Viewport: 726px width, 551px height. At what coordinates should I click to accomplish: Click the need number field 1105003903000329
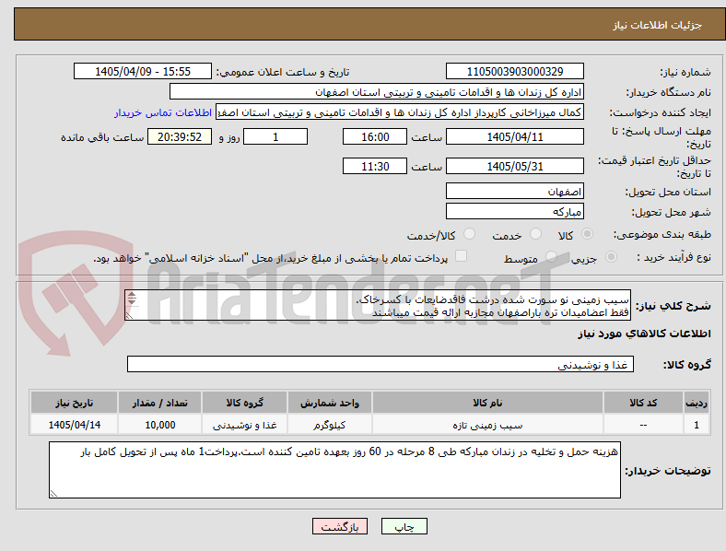(514, 71)
